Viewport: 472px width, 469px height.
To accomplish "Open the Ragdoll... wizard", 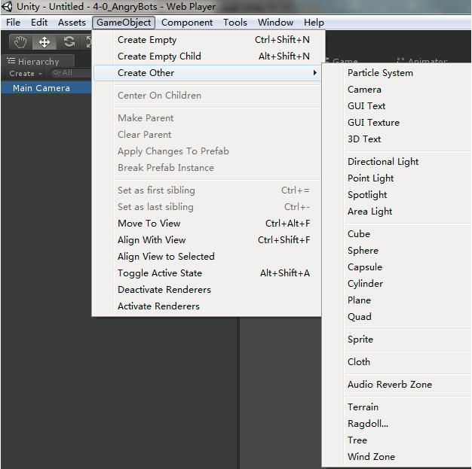I will pyautogui.click(x=397, y=424).
